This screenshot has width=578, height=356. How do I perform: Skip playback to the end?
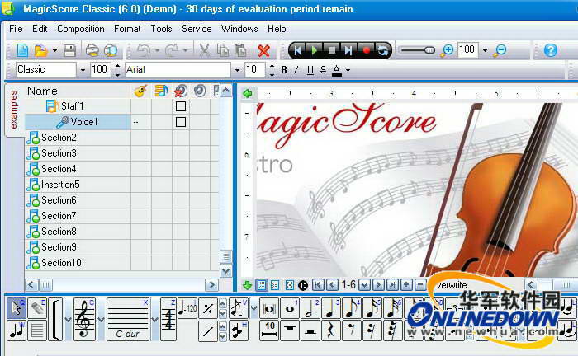tap(348, 50)
